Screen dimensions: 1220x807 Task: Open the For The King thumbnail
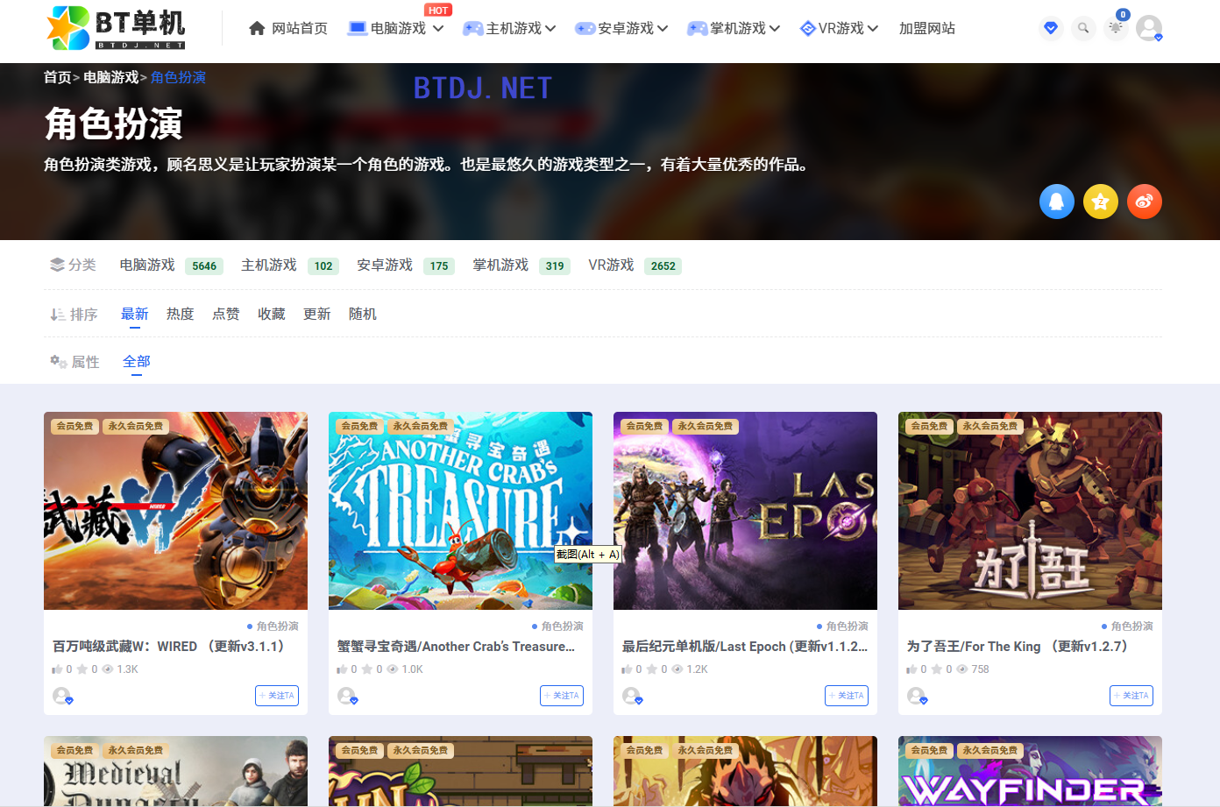click(1030, 511)
